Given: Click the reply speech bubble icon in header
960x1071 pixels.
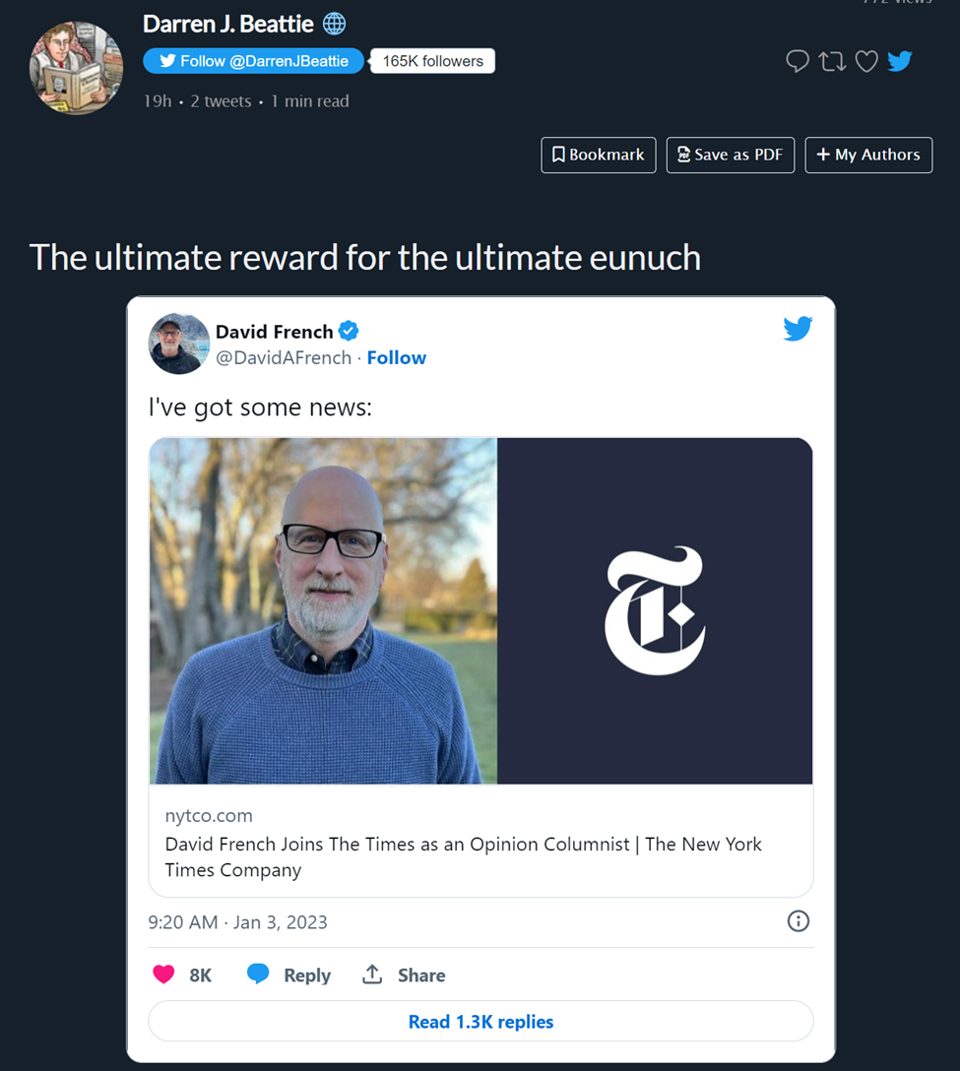Looking at the screenshot, I should click(x=798, y=62).
